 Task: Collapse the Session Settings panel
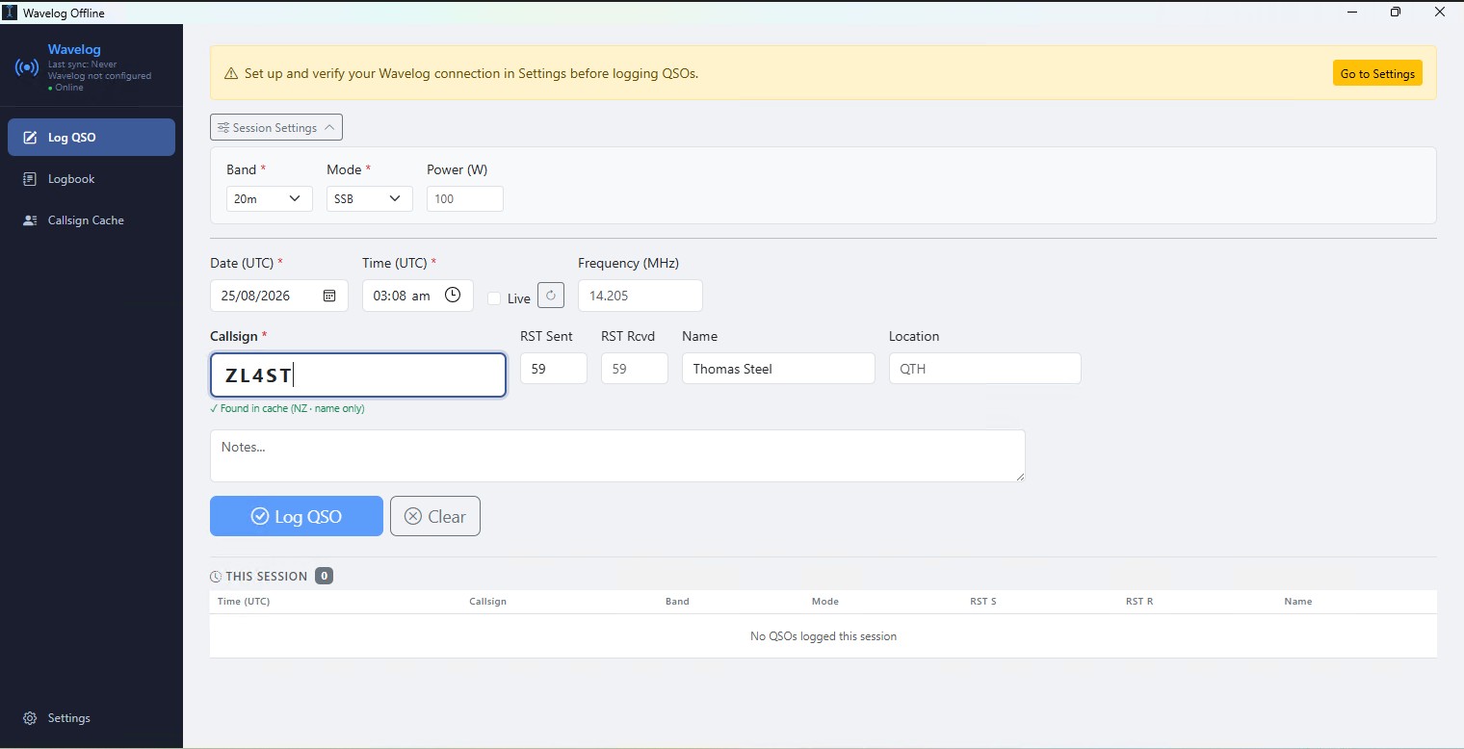click(x=276, y=127)
